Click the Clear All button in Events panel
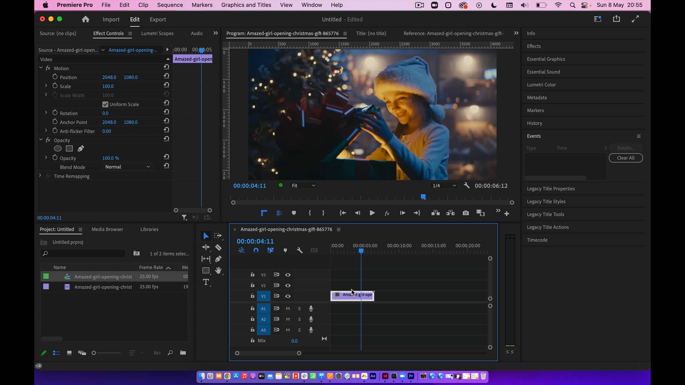 [625, 158]
